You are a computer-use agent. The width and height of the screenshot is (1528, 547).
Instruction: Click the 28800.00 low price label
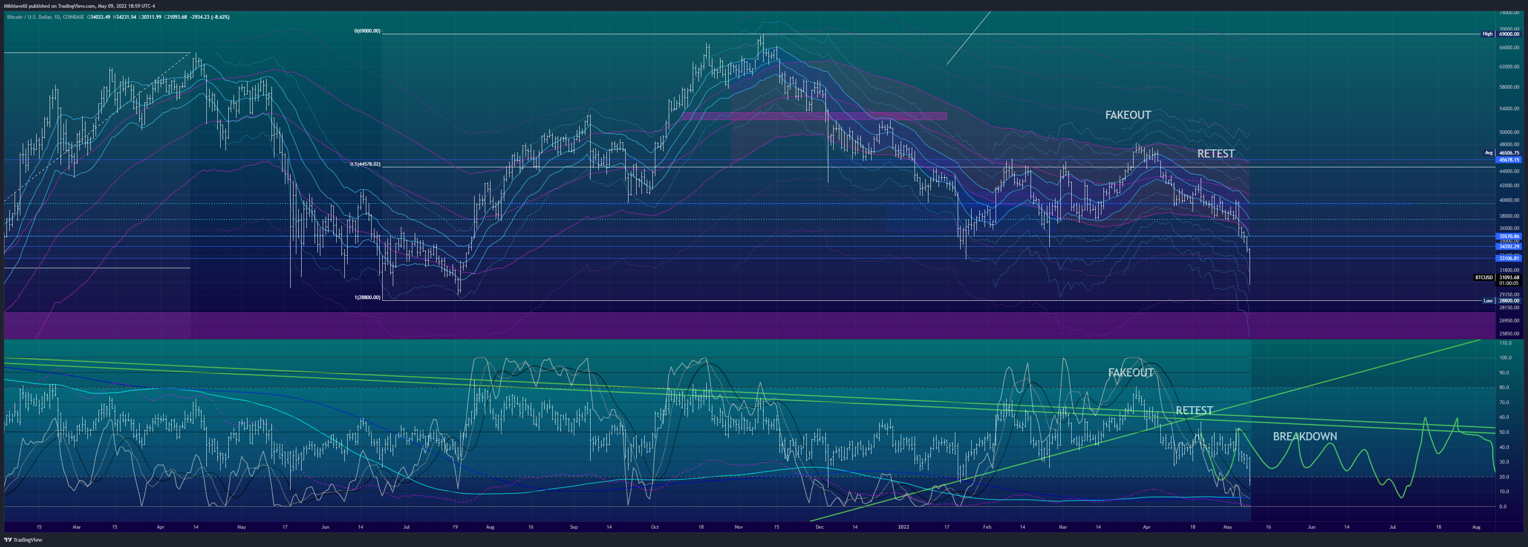point(1509,301)
